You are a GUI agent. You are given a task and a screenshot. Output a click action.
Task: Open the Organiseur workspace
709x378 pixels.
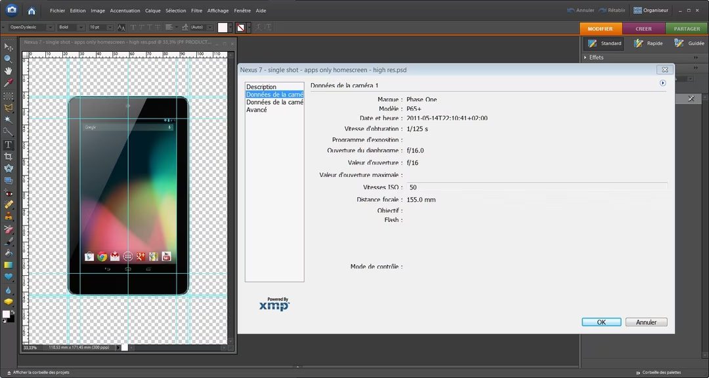pyautogui.click(x=651, y=10)
